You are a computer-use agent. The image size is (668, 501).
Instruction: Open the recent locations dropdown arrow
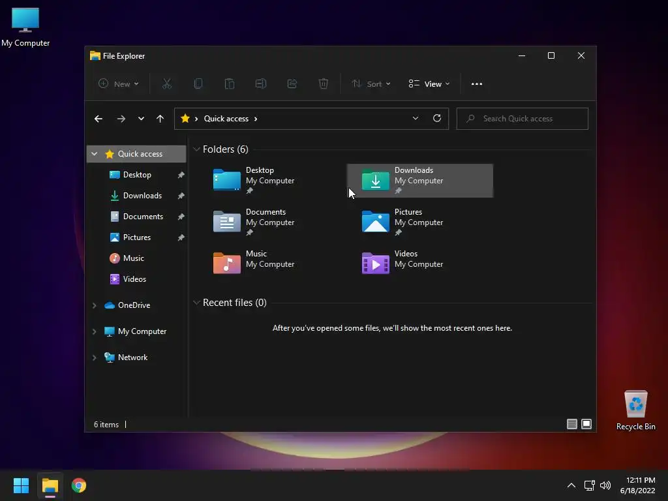click(141, 119)
